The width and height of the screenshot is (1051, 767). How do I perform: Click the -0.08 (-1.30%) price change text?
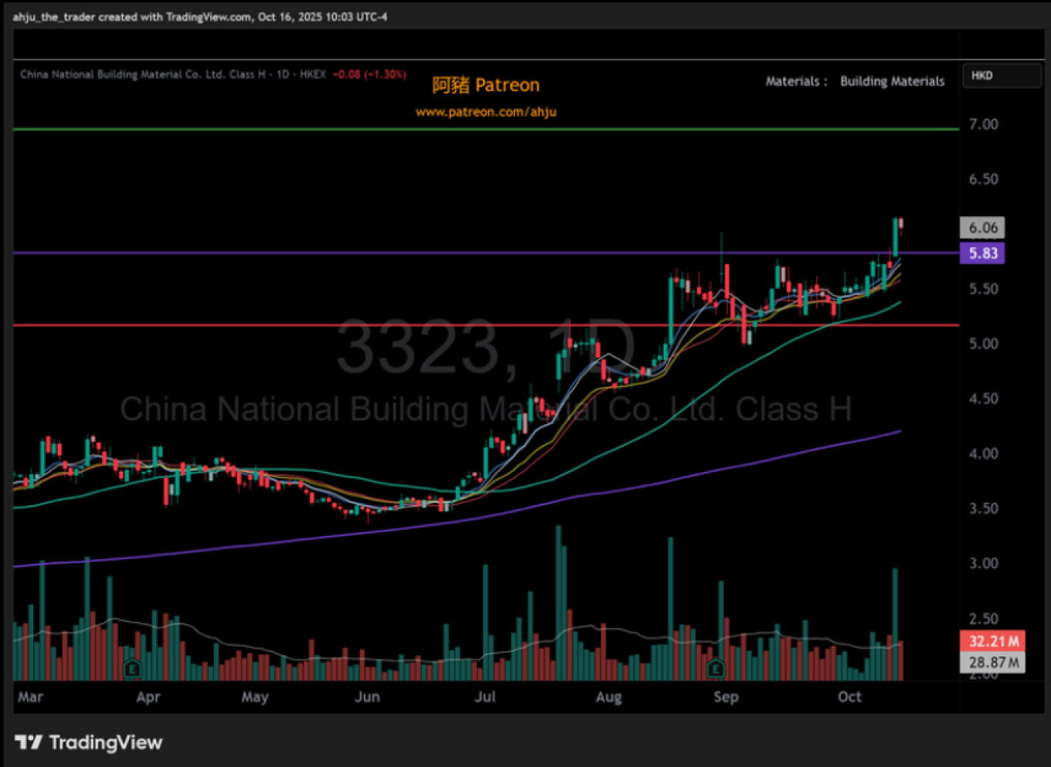(x=369, y=75)
